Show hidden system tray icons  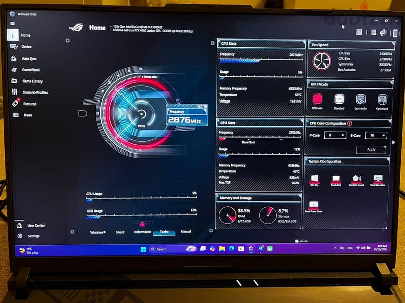[x=335, y=248]
